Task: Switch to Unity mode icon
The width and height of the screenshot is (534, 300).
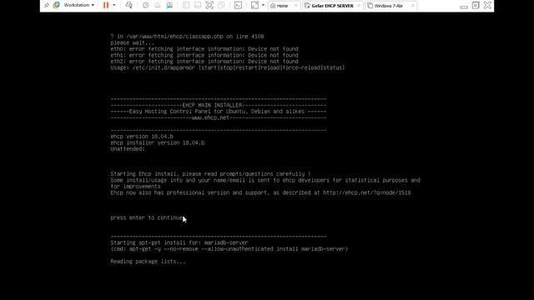Action: (x=221, y=5)
